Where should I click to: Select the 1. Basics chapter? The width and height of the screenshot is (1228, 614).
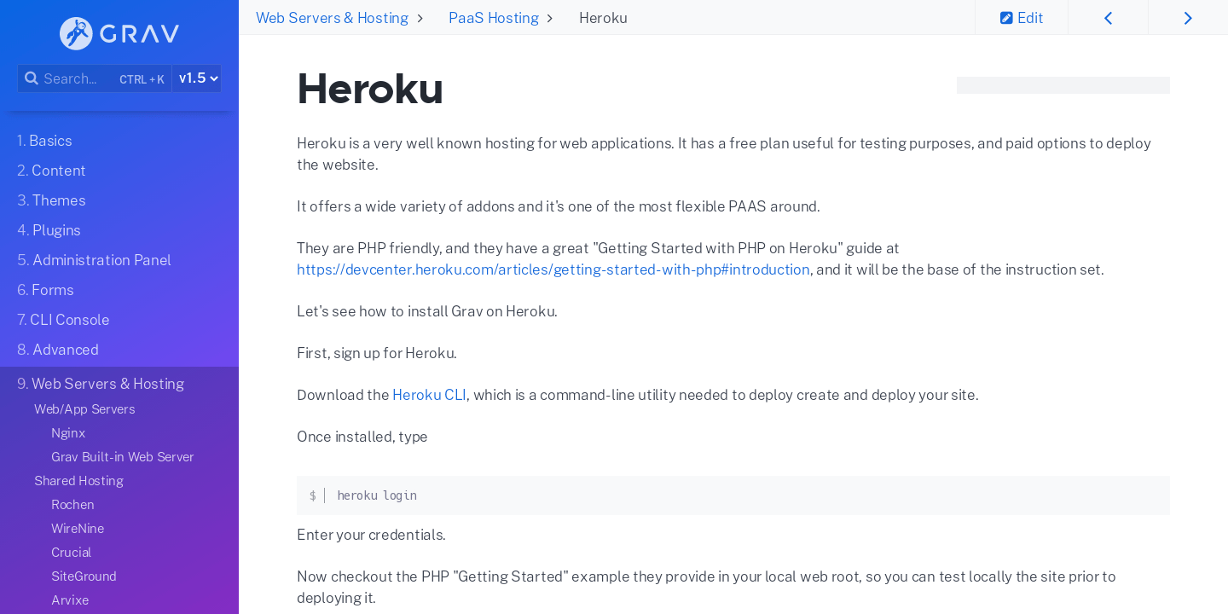[44, 141]
